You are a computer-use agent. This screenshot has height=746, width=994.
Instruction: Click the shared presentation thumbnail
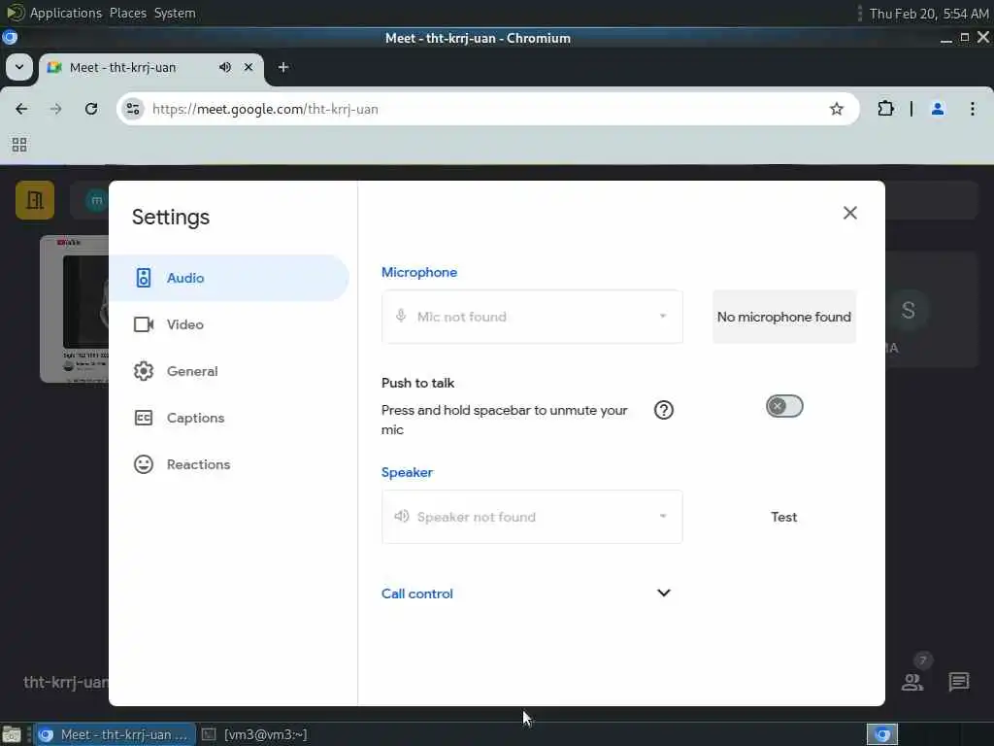point(75,309)
